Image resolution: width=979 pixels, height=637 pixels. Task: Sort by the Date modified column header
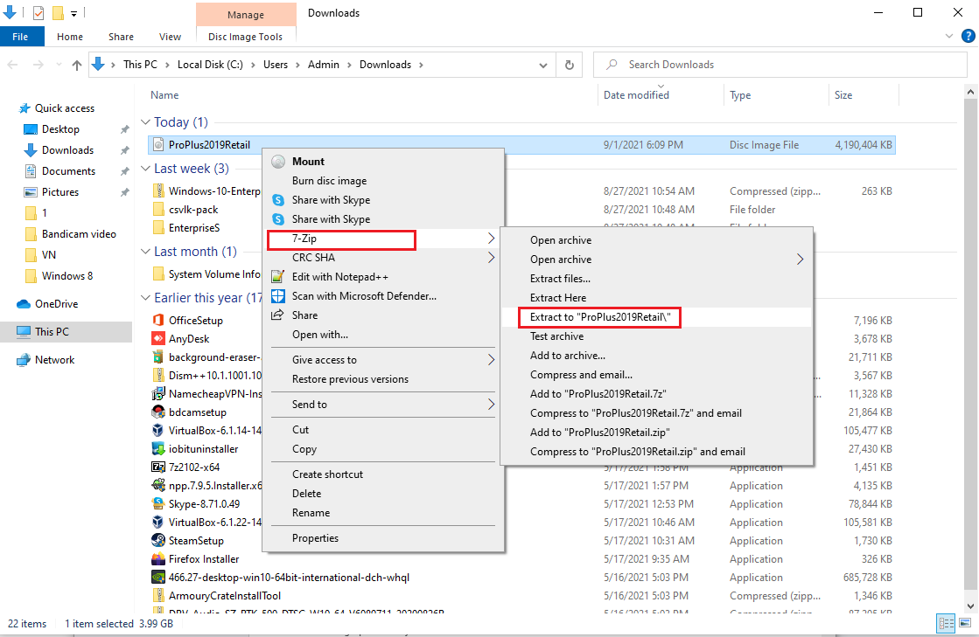pos(636,95)
